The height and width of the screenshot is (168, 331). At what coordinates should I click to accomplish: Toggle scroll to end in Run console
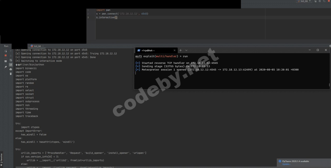coord(11,64)
